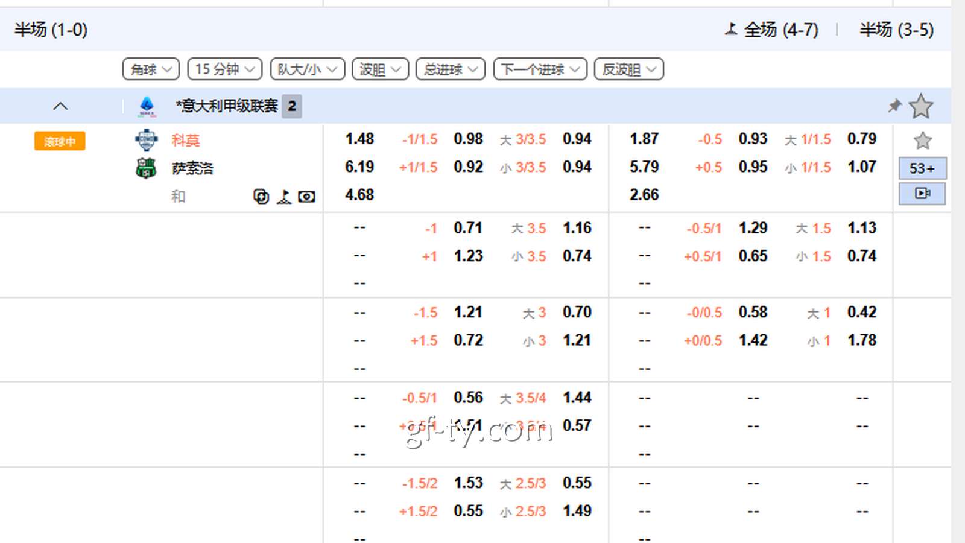Select full-time draw odds 4.68

(x=359, y=195)
